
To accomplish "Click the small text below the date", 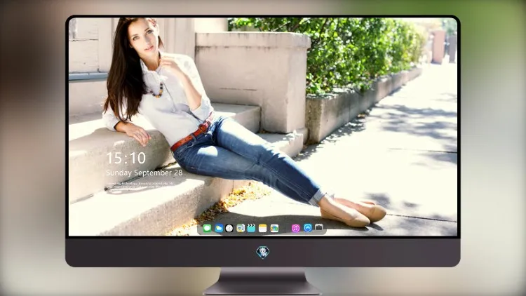I will point(140,185).
